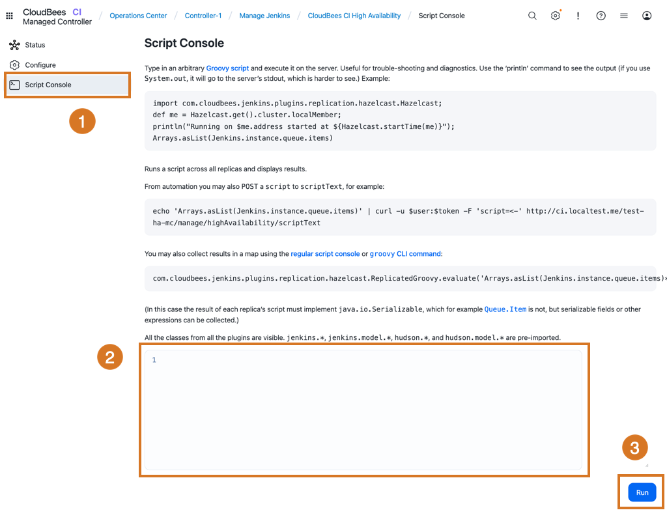Open CloudBees CI High Availability breadcrumb

pos(354,16)
